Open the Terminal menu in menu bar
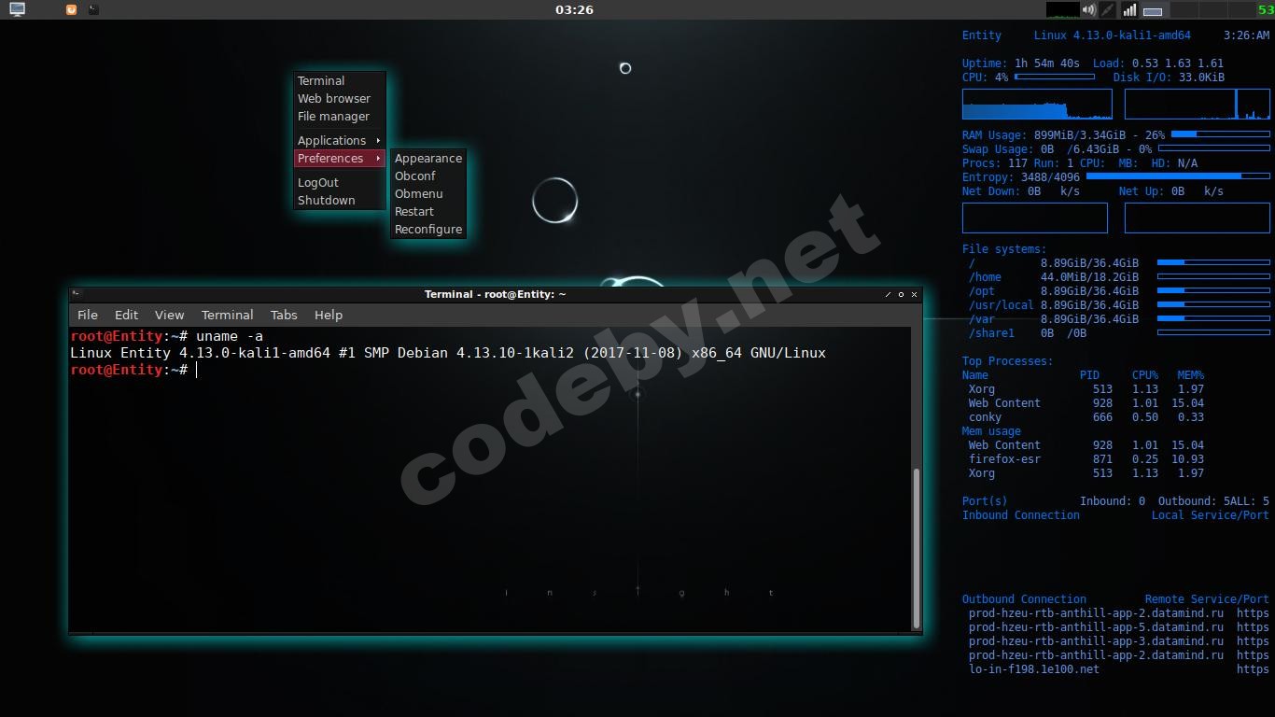This screenshot has height=717, width=1275. pyautogui.click(x=227, y=315)
